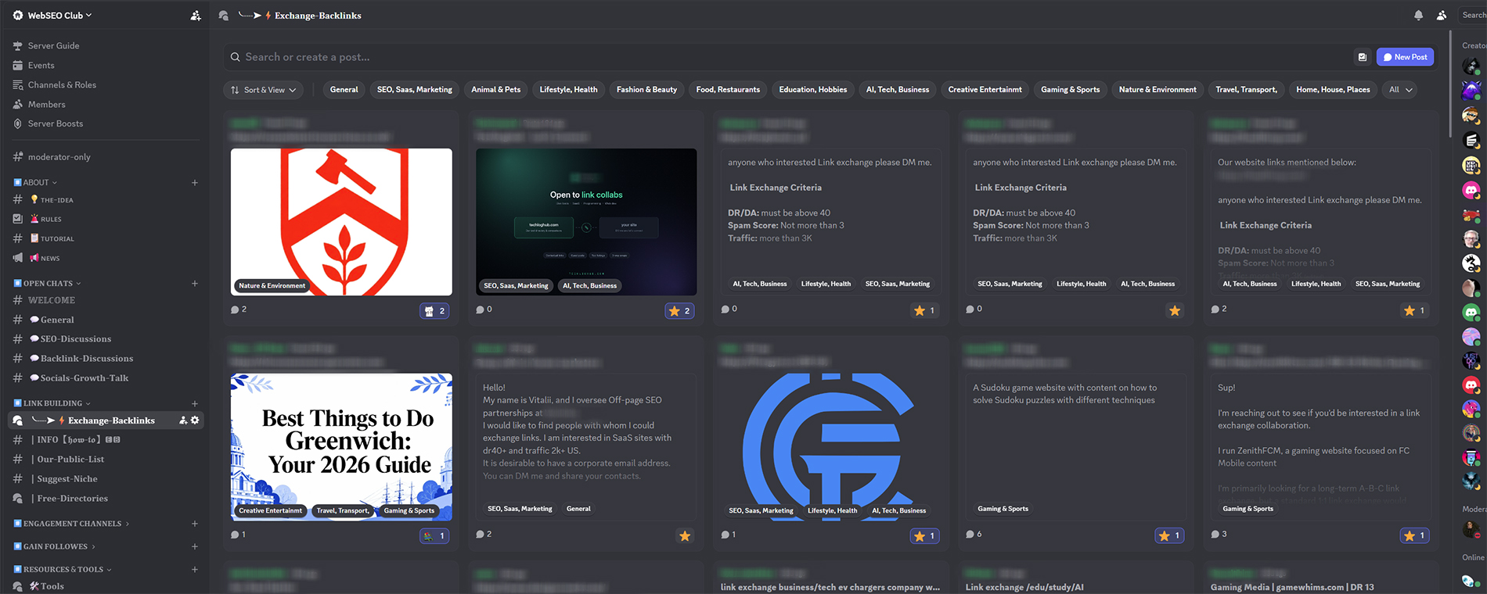Toggle star reaction on blue G logo post
The height and width of the screenshot is (594, 1487).
point(924,536)
